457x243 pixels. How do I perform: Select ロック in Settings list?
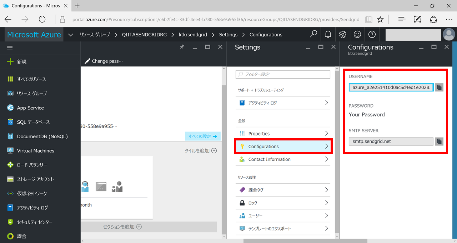(283, 203)
